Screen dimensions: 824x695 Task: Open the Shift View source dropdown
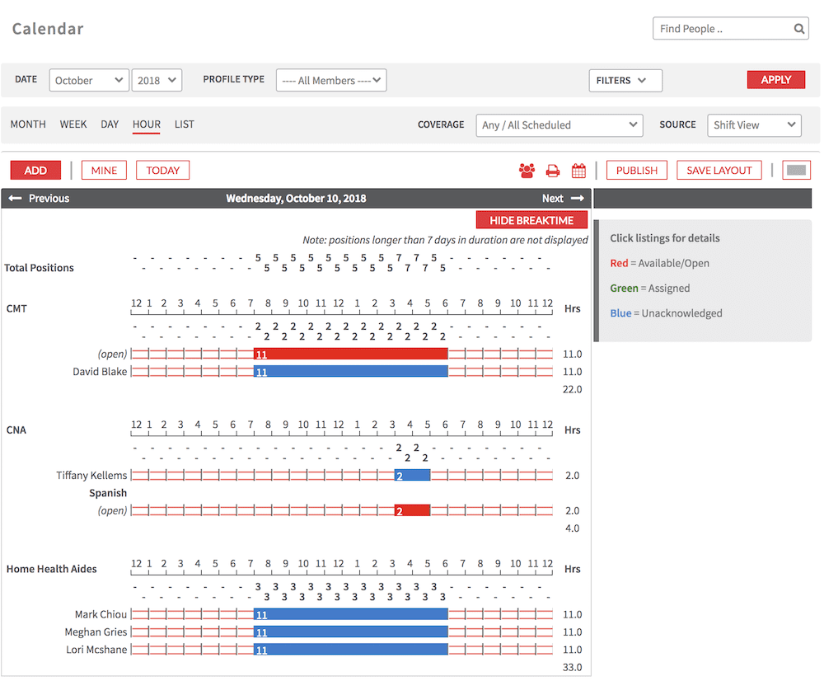coord(755,125)
